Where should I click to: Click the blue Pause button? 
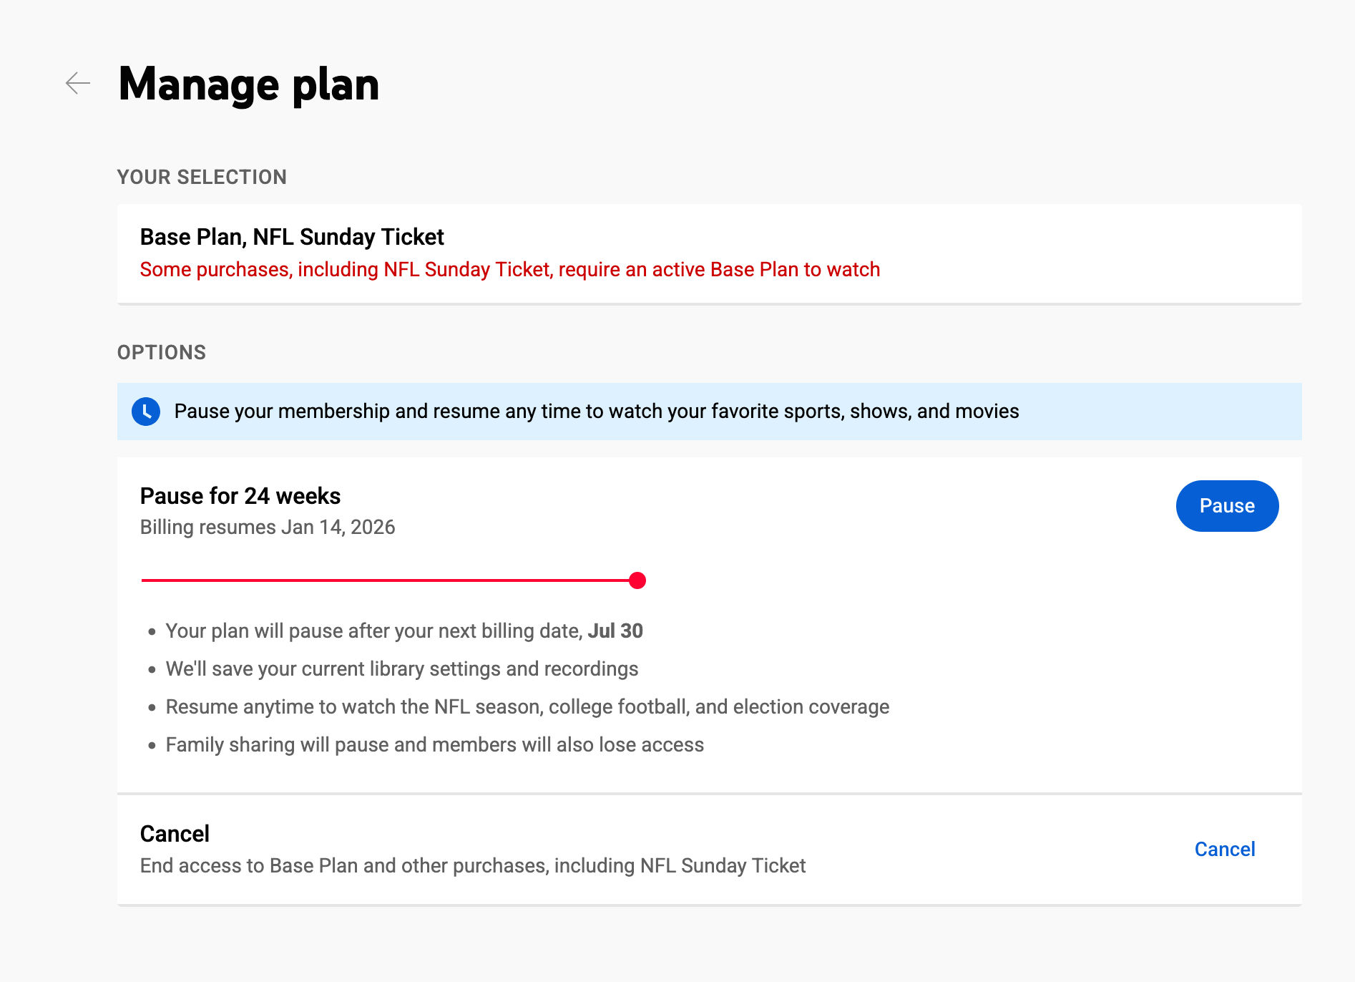click(x=1227, y=506)
